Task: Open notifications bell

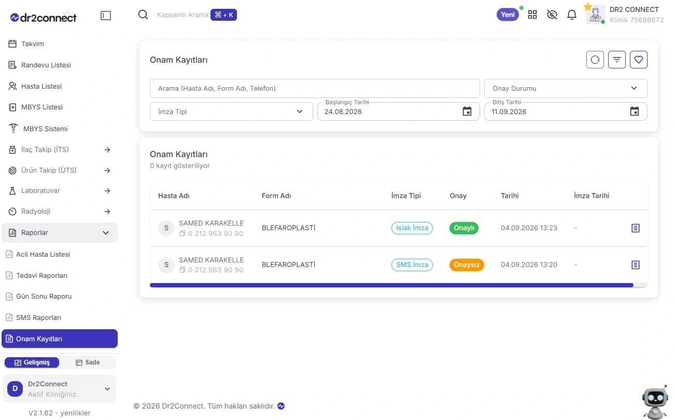Action: tap(572, 15)
